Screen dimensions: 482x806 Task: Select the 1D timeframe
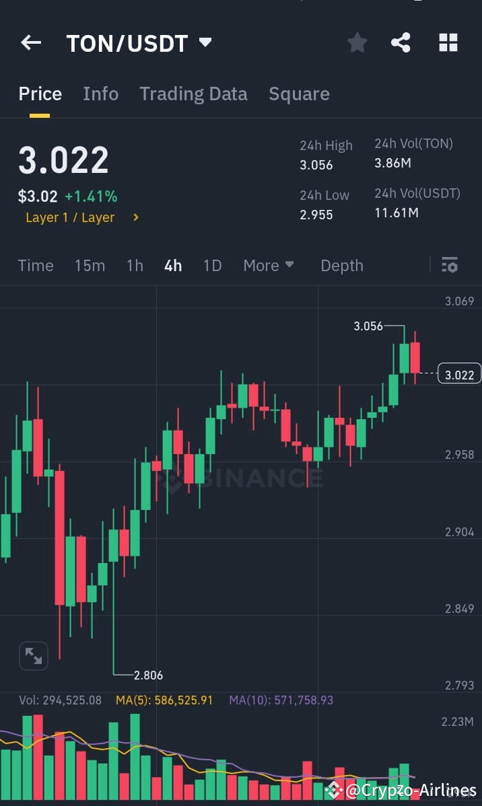point(212,265)
